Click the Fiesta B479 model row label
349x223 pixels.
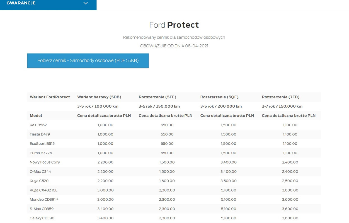coord(40,134)
